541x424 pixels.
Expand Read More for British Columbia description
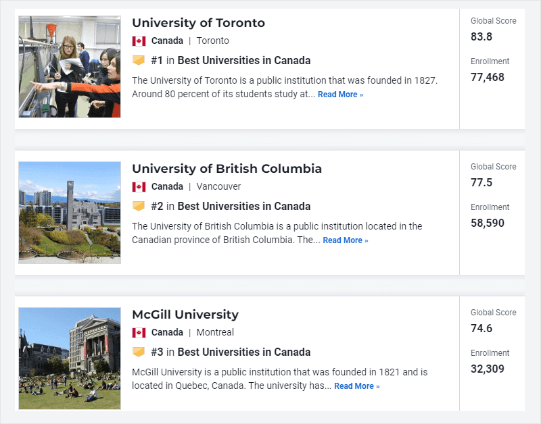(x=346, y=240)
